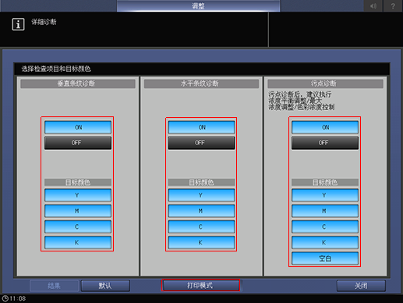
Task: Click the 结果 button
Action: click(x=54, y=286)
